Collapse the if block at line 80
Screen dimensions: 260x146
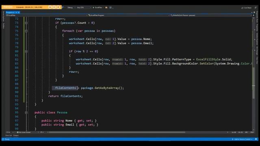coord(26,52)
